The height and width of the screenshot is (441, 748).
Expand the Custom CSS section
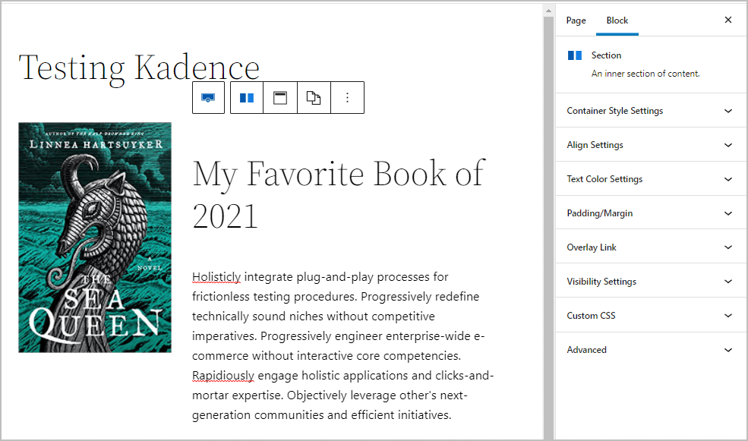pos(651,316)
